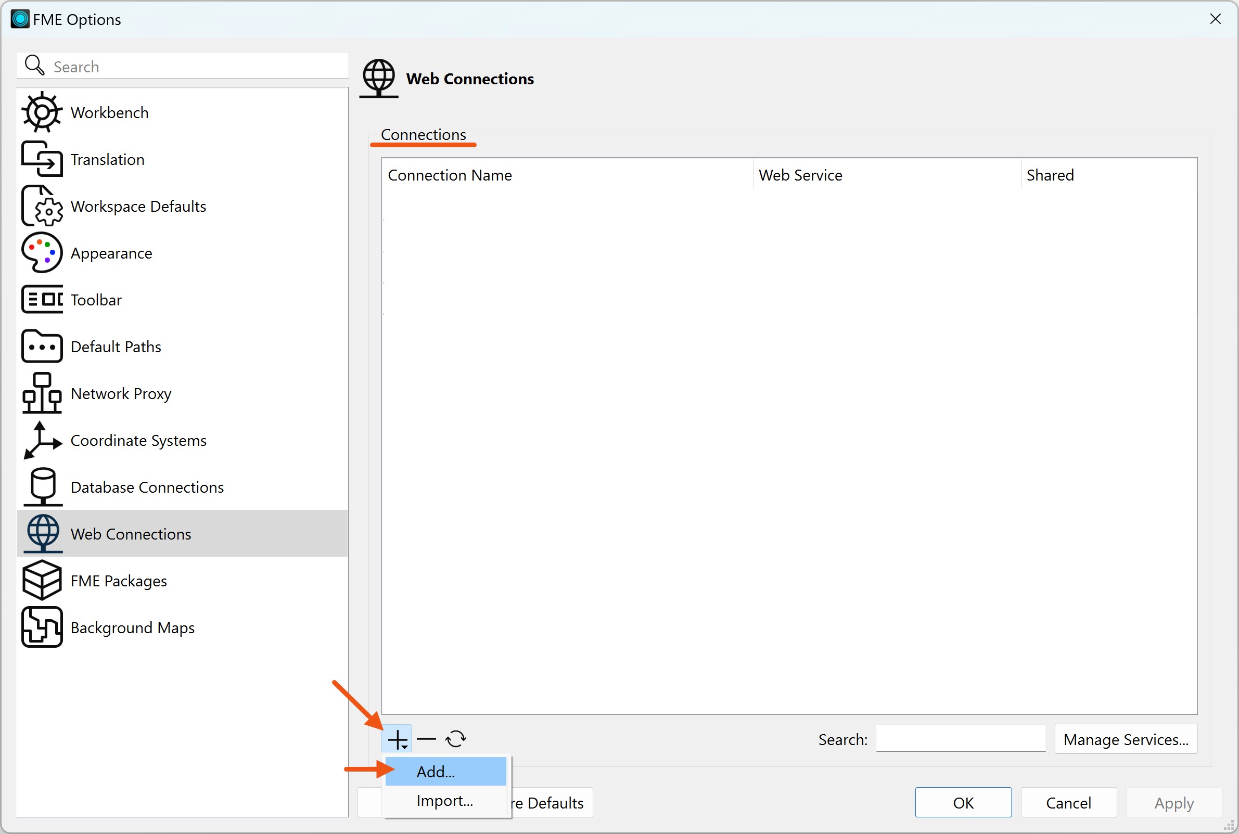The height and width of the screenshot is (834, 1239).
Task: Focus the options Search field at top left
Action: (183, 66)
